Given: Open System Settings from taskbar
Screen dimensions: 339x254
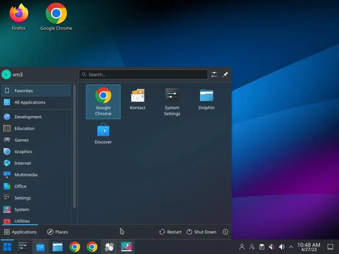Looking at the screenshot, I should point(23,247).
